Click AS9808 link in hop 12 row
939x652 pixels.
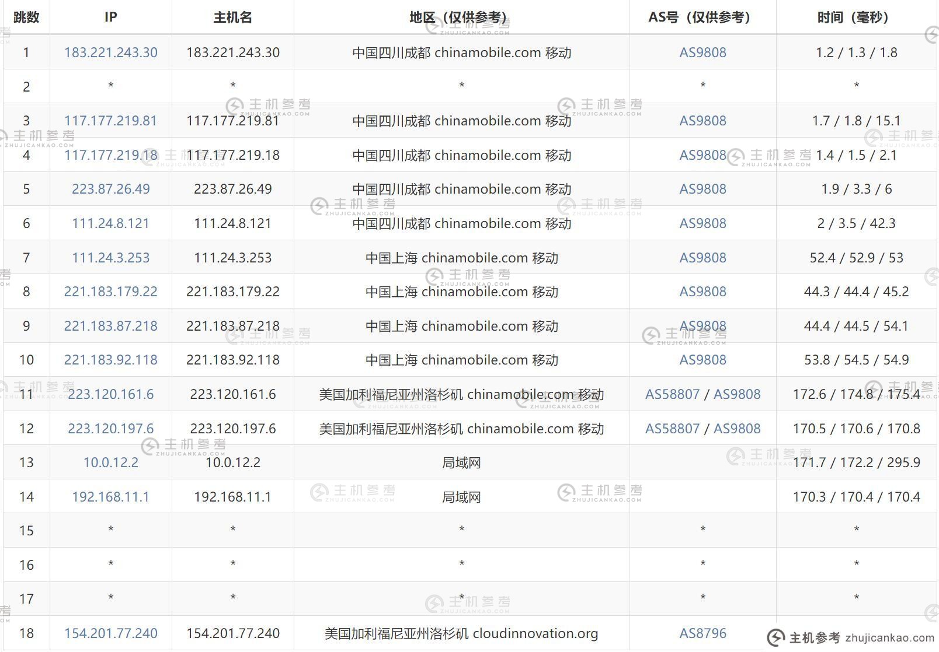point(737,429)
